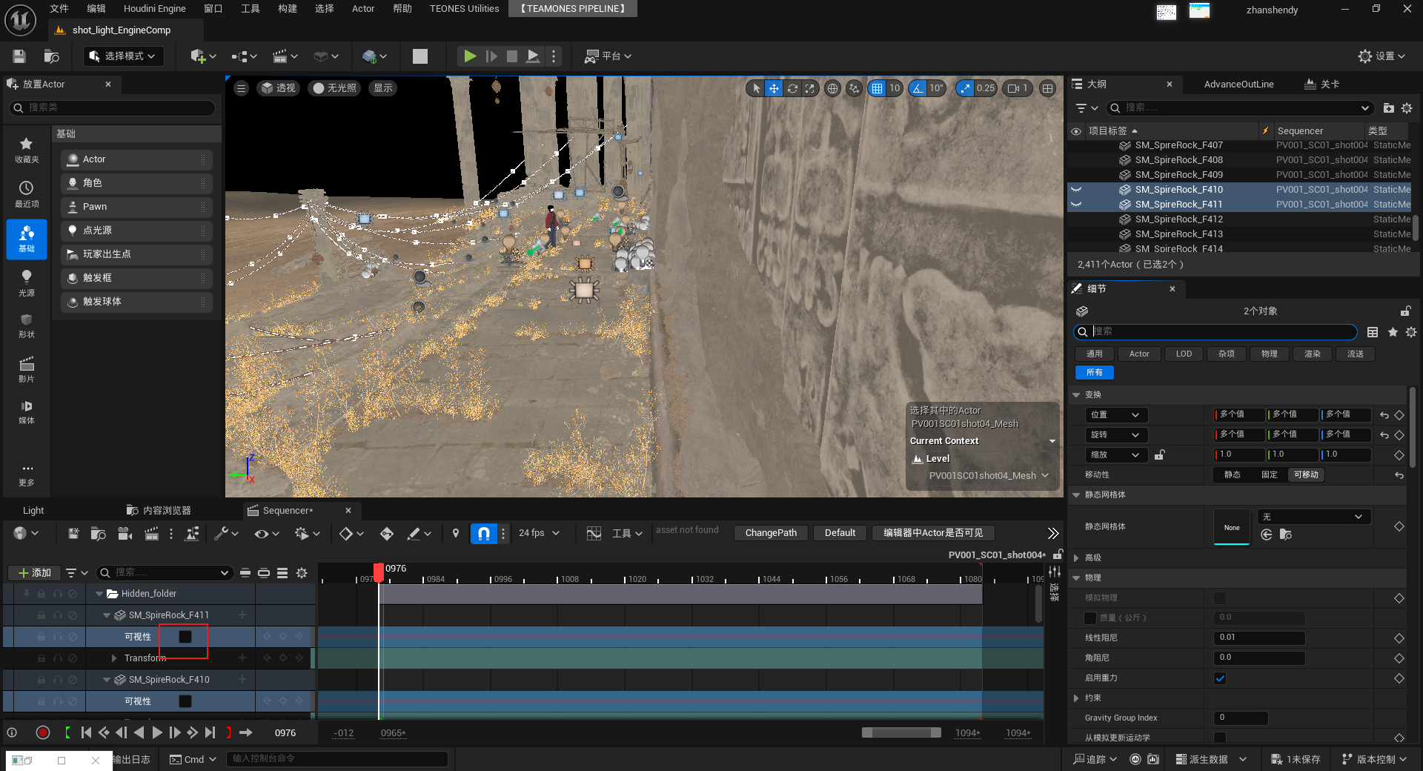Toggle the Sequencer snapping magnet icon
This screenshot has width=1423, height=771.
[x=483, y=533]
